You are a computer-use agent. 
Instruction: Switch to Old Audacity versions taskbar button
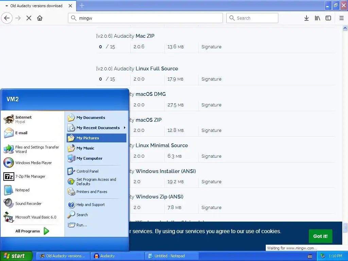[x=63, y=256]
